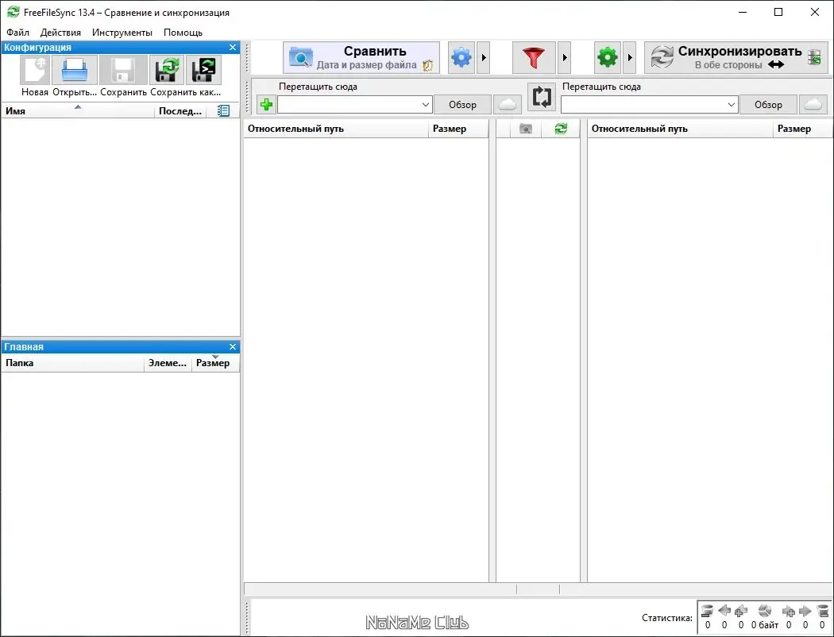
Task: Open left folder path dropdown
Action: click(426, 105)
